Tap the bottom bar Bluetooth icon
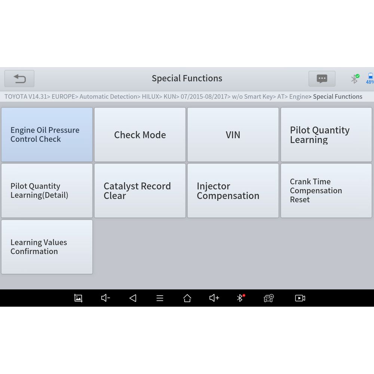Screen dimensions: 374x374 point(240,298)
